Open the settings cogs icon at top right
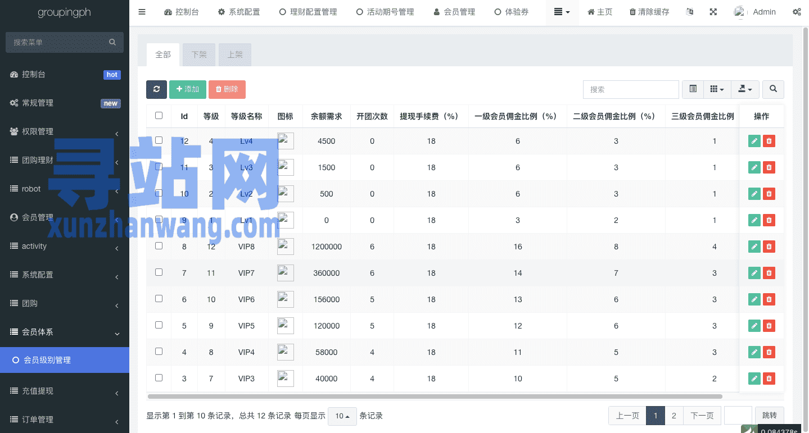The image size is (809, 433). [x=797, y=12]
